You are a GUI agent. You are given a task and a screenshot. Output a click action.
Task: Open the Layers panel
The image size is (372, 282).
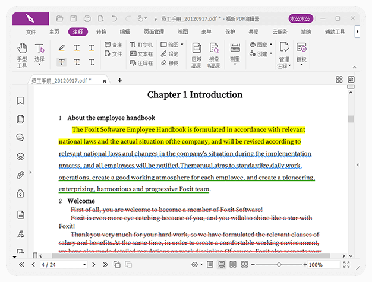[x=20, y=156]
